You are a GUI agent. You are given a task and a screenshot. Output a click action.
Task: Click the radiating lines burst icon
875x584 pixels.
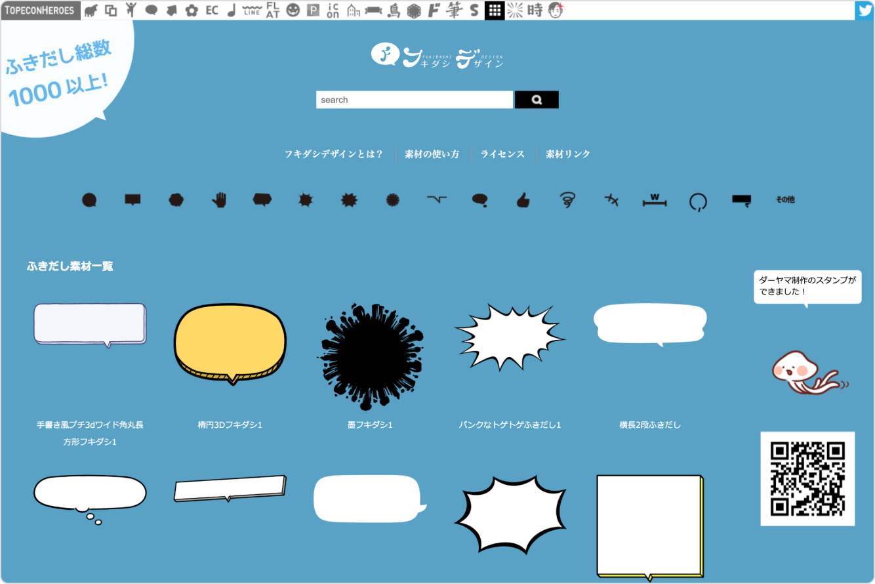coord(515,10)
